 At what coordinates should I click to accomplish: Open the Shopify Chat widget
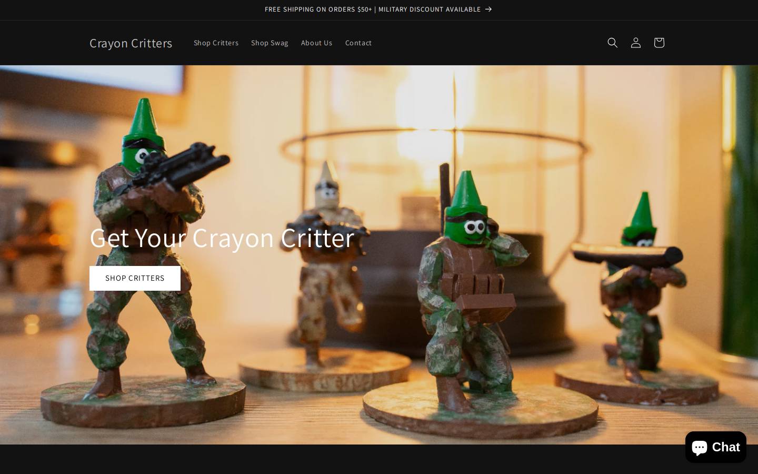point(715,447)
